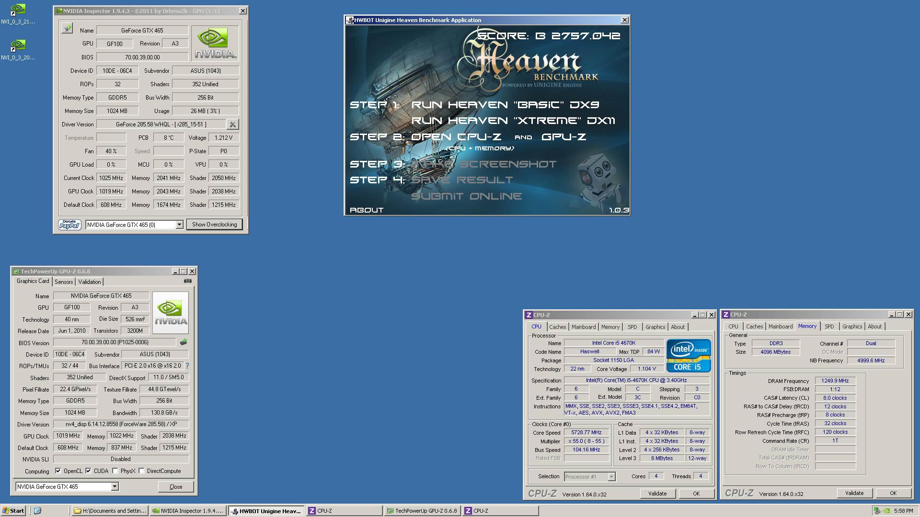Click the Close button in GPU-Z
The image size is (920, 517).
click(x=176, y=487)
